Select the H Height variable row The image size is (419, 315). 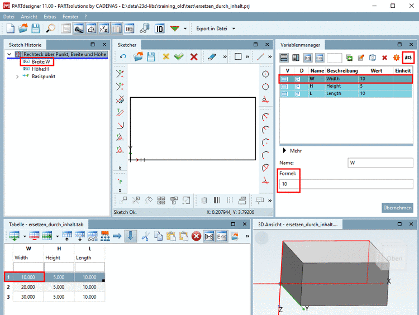[346, 87]
